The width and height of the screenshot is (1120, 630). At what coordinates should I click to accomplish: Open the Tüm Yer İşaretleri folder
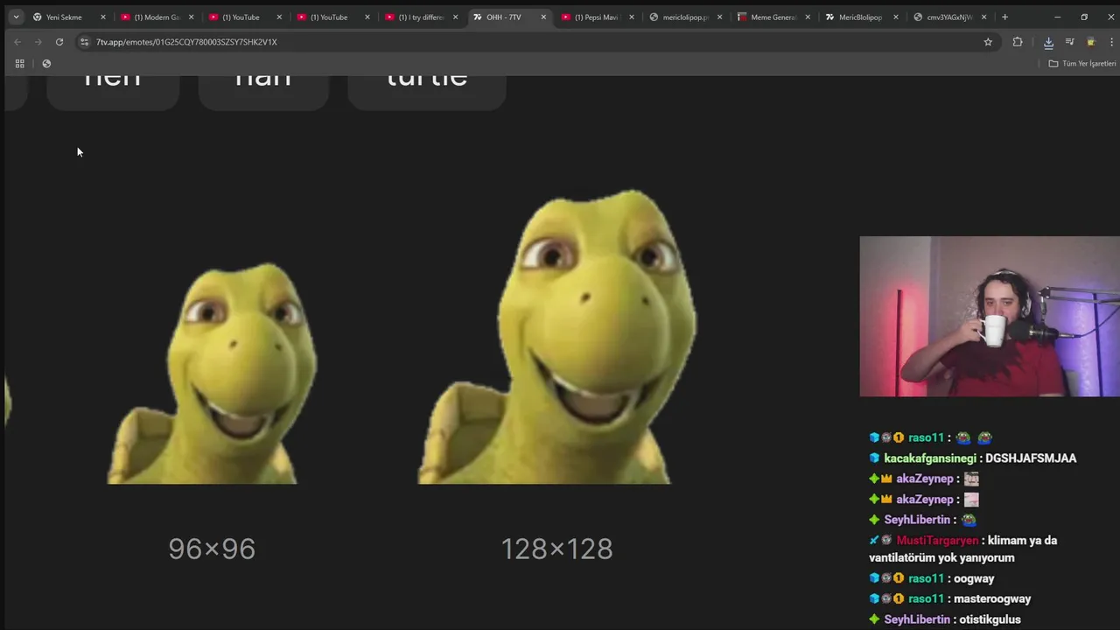(1082, 64)
